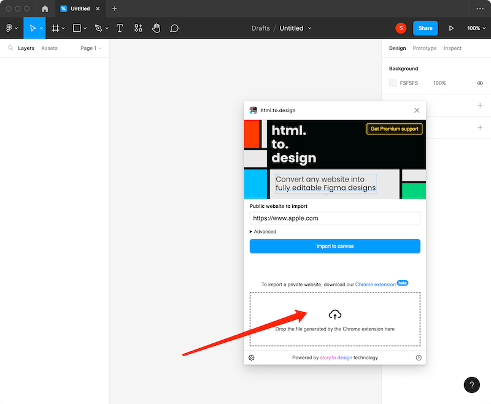
Task: Open the Page 1 dropdown
Action: pyautogui.click(x=91, y=48)
